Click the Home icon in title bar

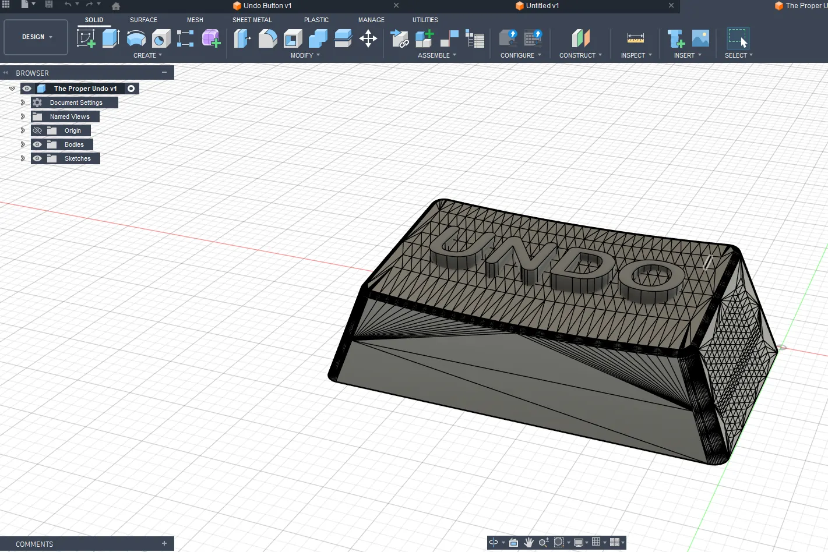tap(116, 6)
